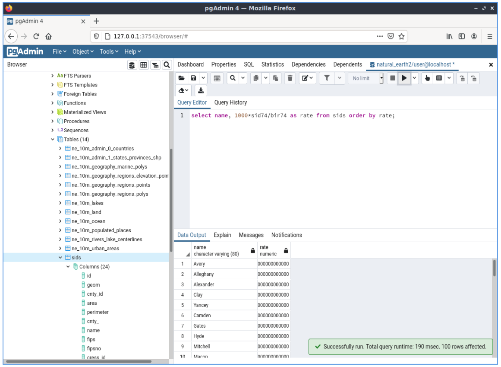Image resolution: width=501 pixels, height=367 pixels.
Task: Collapse the Columns (24) node
Action: coord(68,267)
